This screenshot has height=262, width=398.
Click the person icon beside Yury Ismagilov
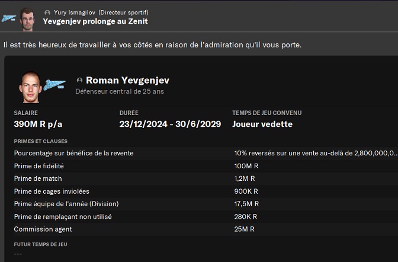[x=47, y=12]
